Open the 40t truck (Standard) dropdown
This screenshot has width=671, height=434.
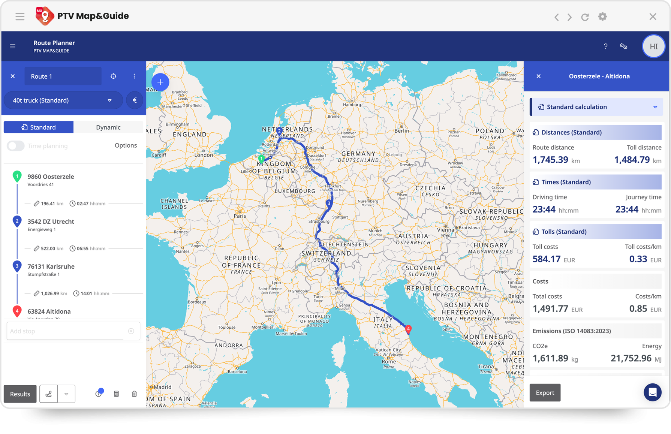point(63,100)
